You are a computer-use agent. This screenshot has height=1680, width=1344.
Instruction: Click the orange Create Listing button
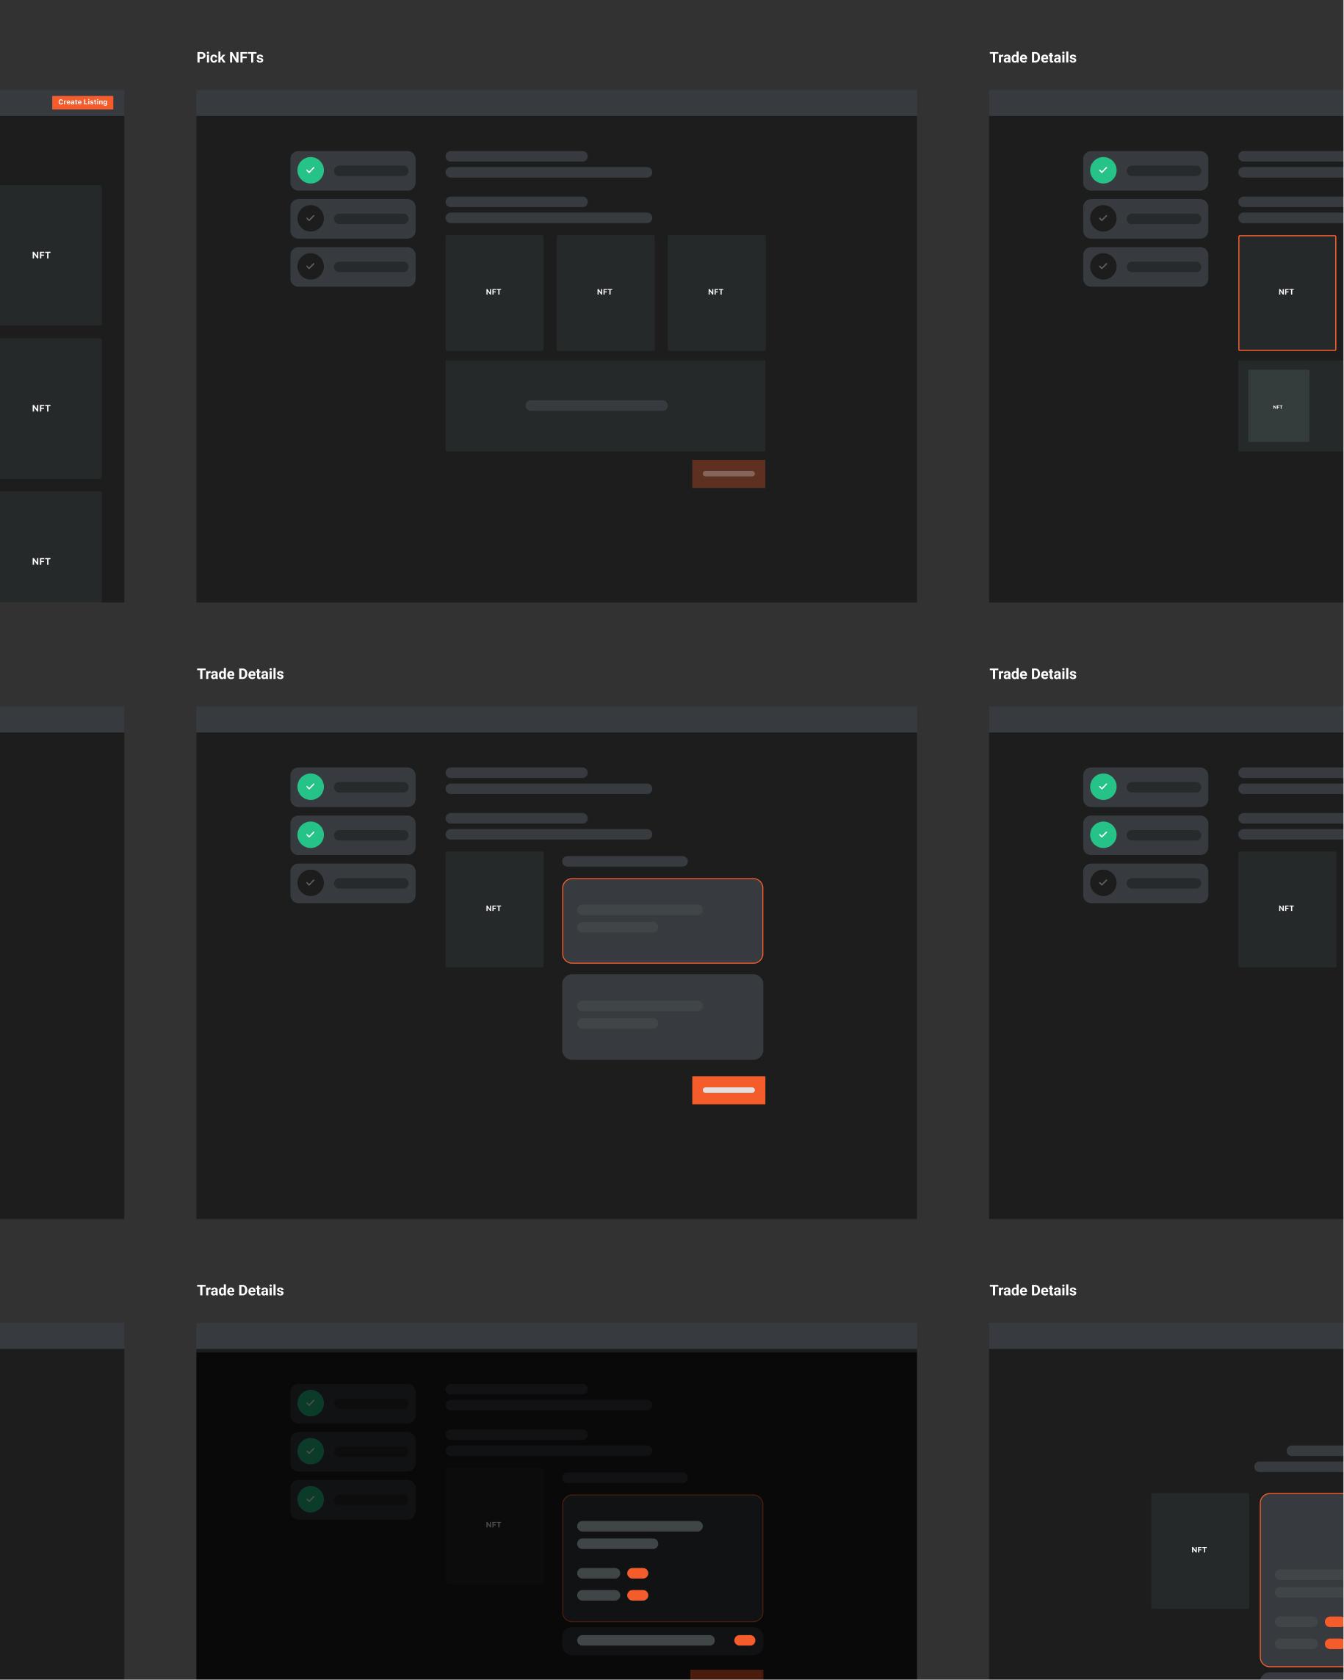coord(82,102)
